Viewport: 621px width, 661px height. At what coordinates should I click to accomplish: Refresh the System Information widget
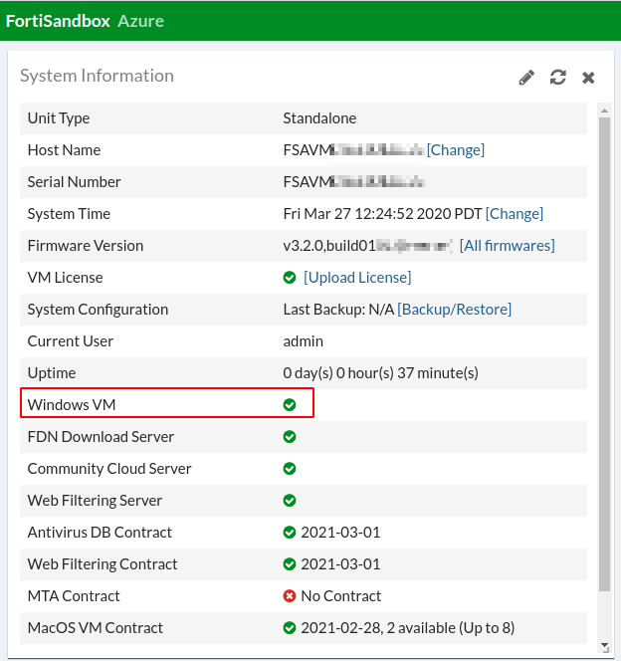coord(557,78)
